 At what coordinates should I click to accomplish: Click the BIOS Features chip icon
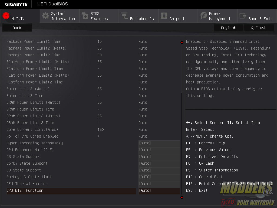(x=85, y=16)
